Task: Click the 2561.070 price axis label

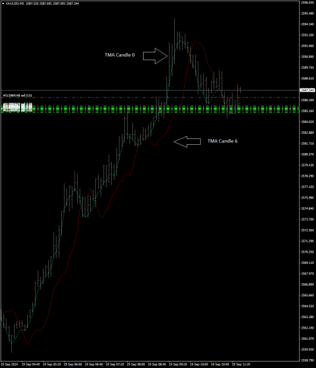Action: (x=308, y=339)
